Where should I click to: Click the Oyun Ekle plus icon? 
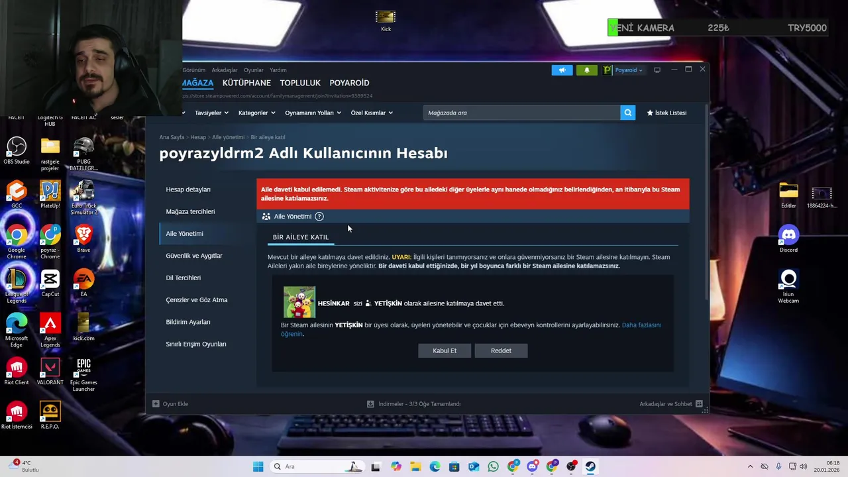(x=156, y=403)
